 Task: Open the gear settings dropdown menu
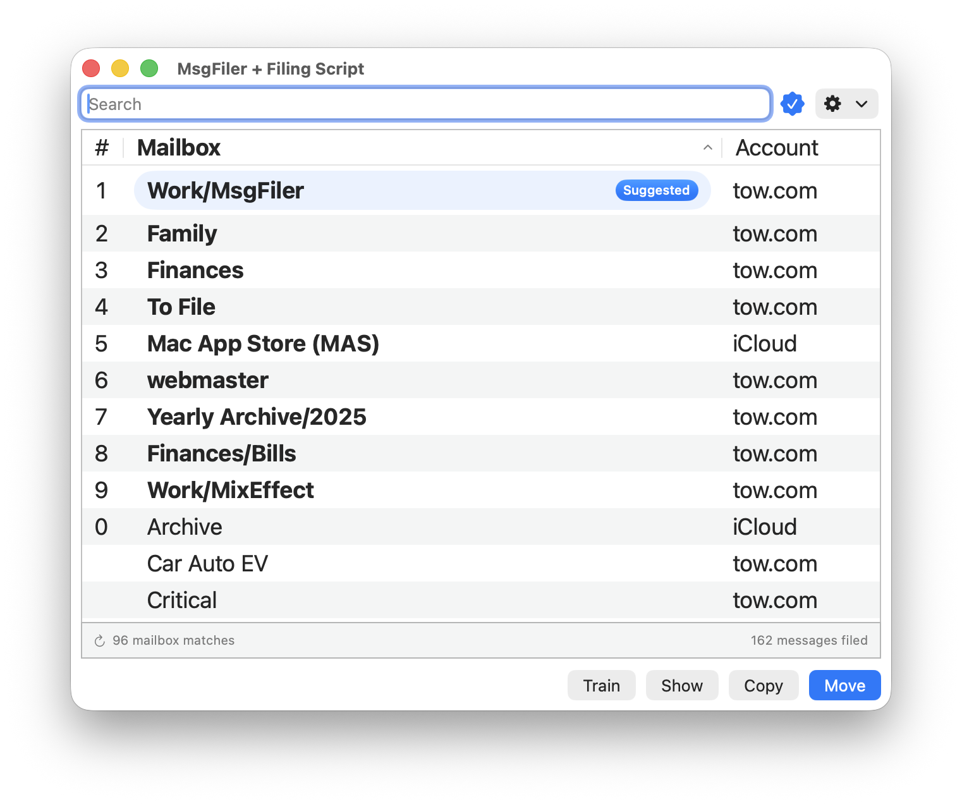pyautogui.click(x=846, y=104)
